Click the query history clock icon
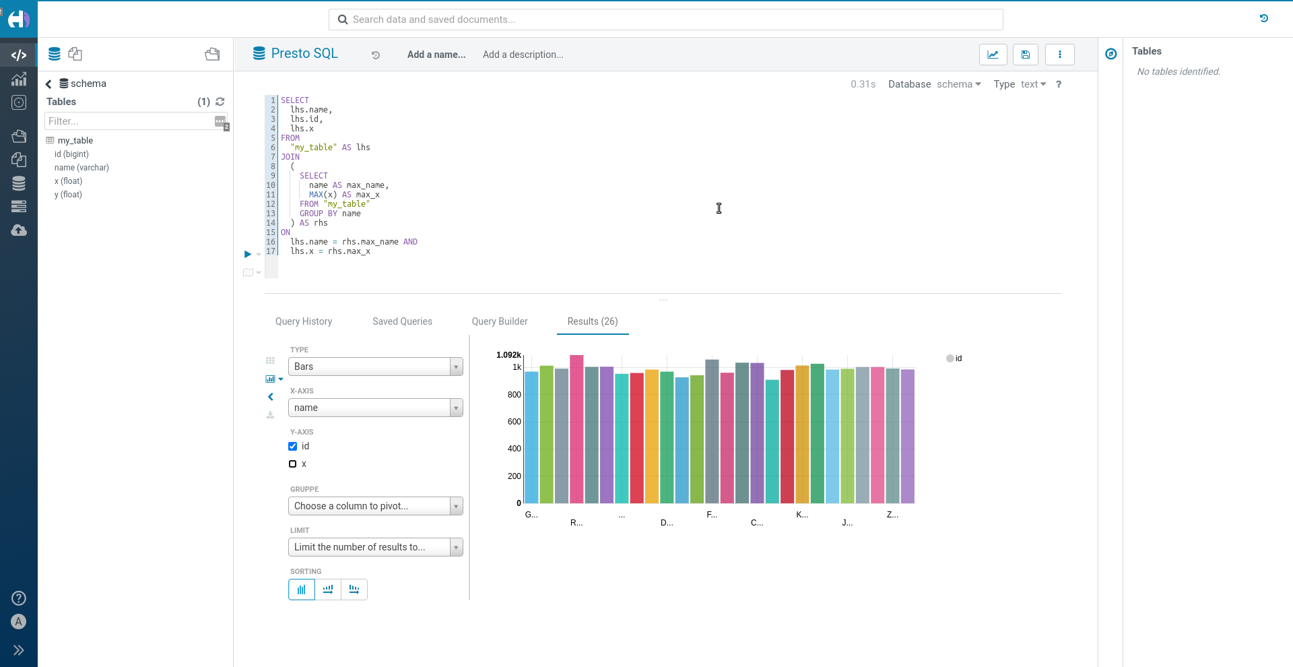The width and height of the screenshot is (1293, 667). pyautogui.click(x=376, y=55)
